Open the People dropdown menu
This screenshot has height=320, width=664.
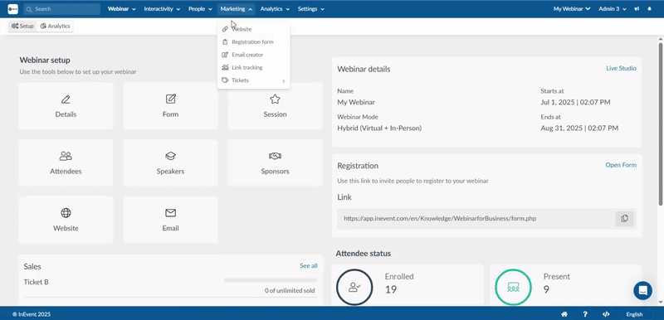pyautogui.click(x=200, y=9)
